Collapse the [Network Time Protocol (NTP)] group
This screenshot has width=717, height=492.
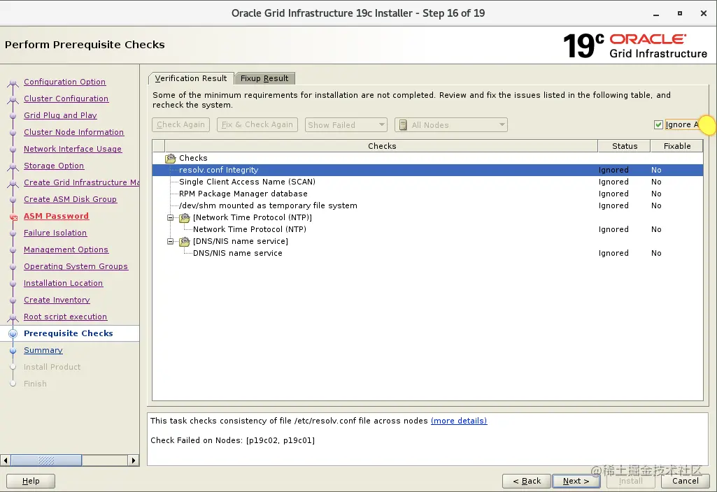pyautogui.click(x=171, y=217)
